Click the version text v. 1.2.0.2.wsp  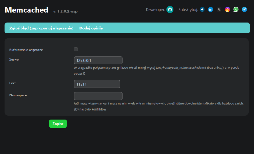[65, 11]
